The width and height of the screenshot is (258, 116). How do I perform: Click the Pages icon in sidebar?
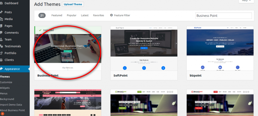pyautogui.click(x=1, y=26)
